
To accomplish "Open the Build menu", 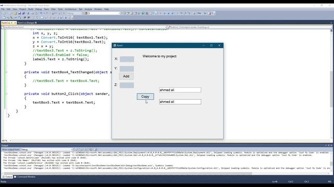I will click(31, 9).
